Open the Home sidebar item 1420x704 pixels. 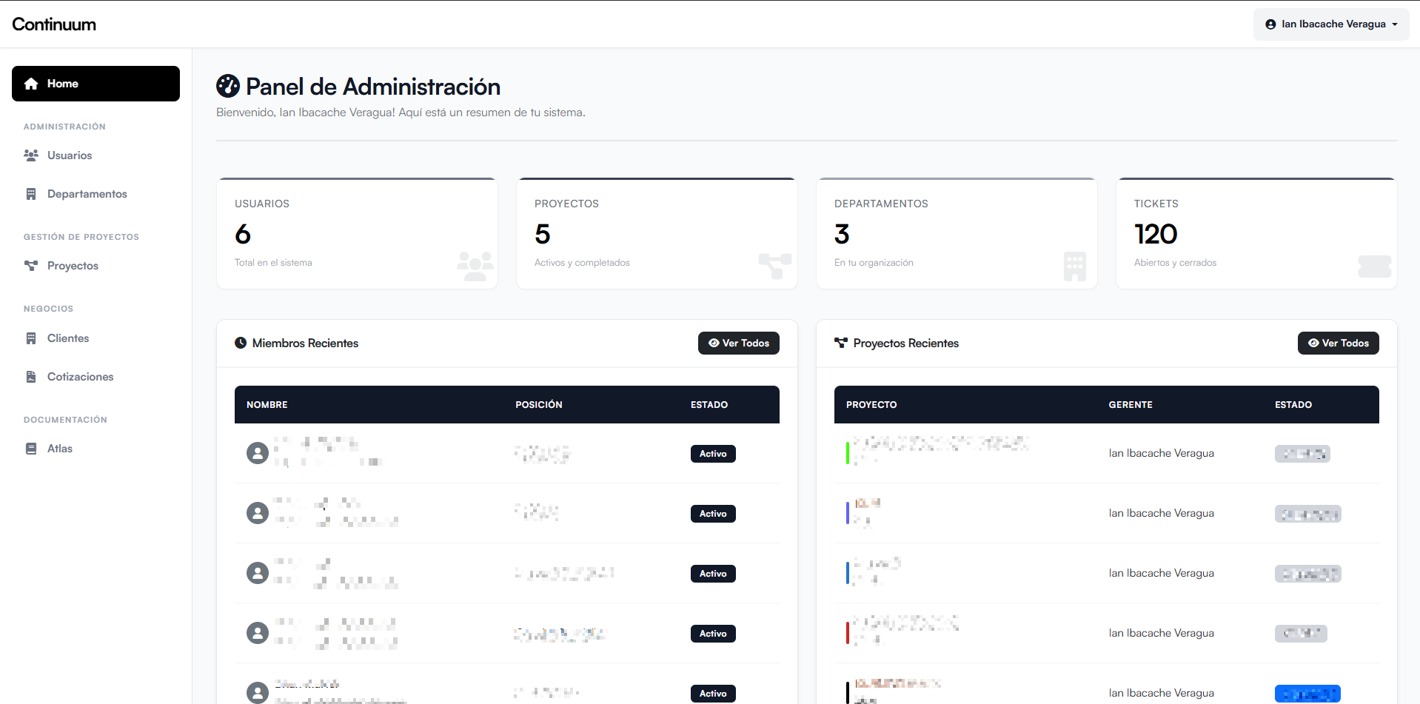(96, 84)
